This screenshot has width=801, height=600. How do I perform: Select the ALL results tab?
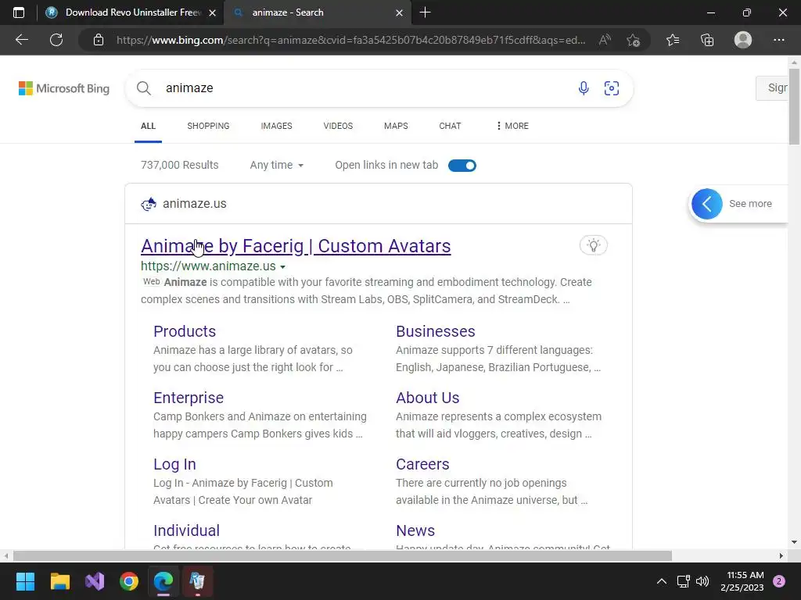click(148, 126)
